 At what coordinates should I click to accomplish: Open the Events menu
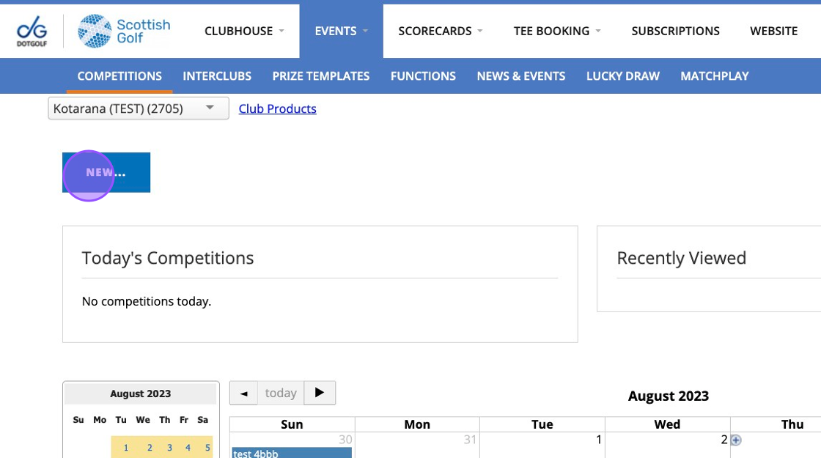point(341,31)
